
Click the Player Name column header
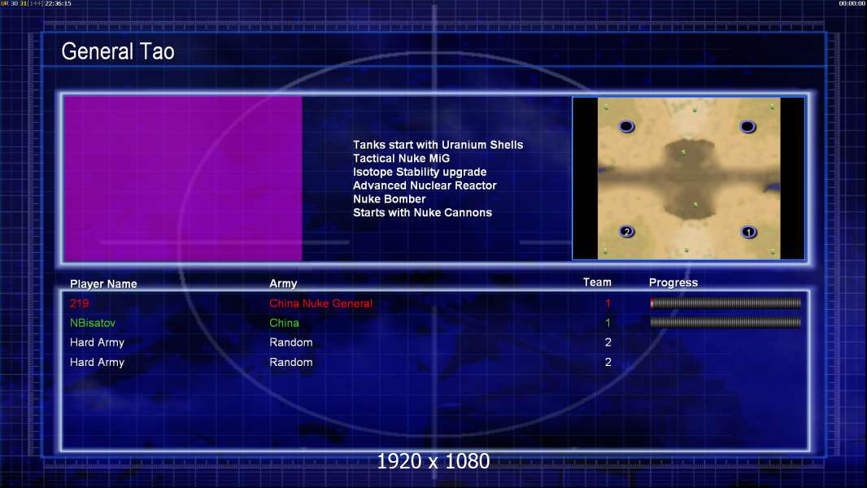click(103, 284)
